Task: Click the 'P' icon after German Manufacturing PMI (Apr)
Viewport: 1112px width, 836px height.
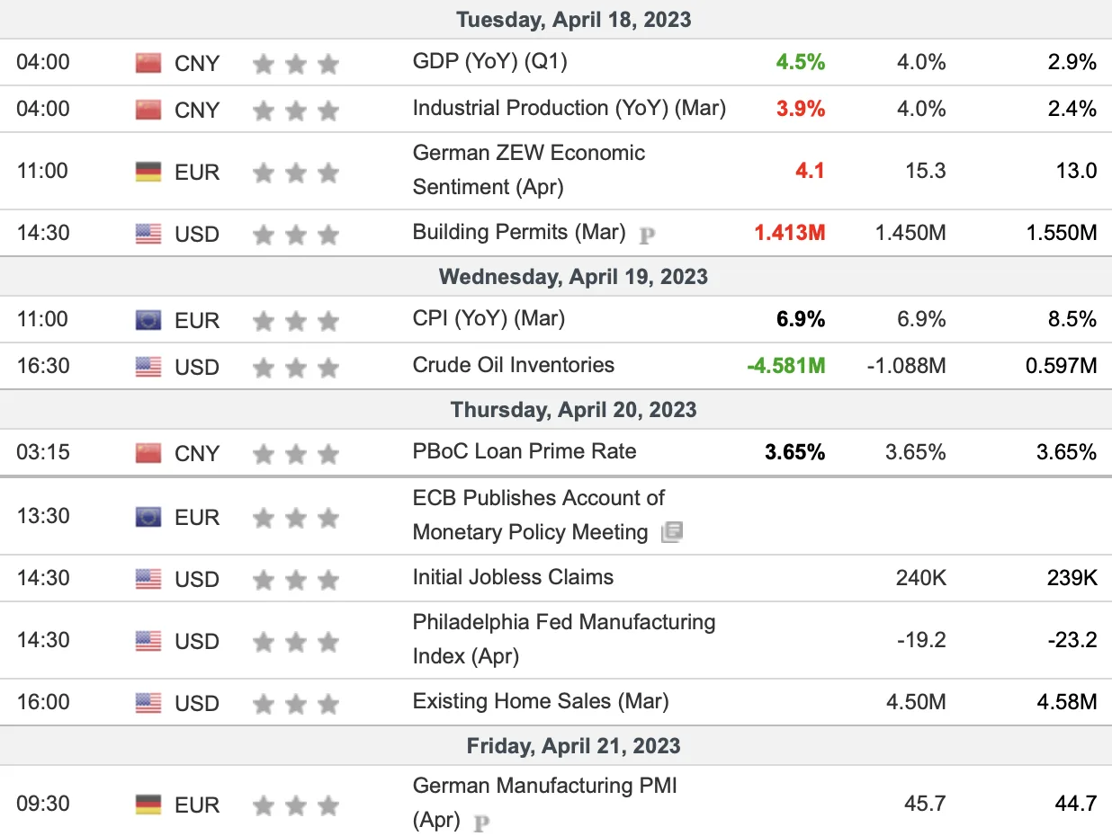Action: 482,823
